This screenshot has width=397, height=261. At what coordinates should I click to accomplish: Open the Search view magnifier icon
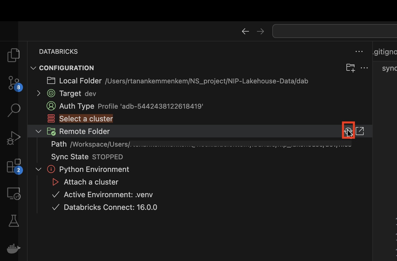[14, 110]
